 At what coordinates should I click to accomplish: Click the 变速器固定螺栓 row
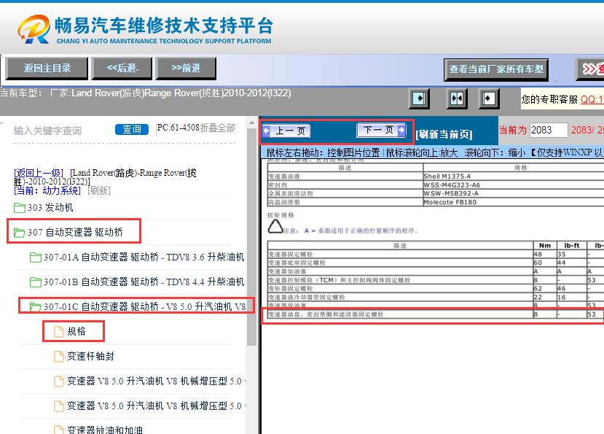coord(436,255)
